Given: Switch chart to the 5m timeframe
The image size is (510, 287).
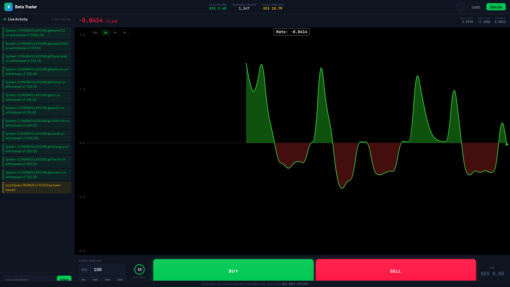Looking at the screenshot, I should click(x=125, y=33).
